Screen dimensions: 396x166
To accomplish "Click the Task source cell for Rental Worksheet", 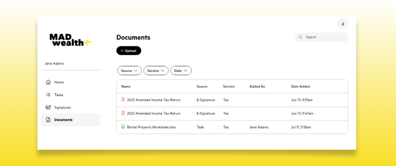I will pyautogui.click(x=200, y=127).
